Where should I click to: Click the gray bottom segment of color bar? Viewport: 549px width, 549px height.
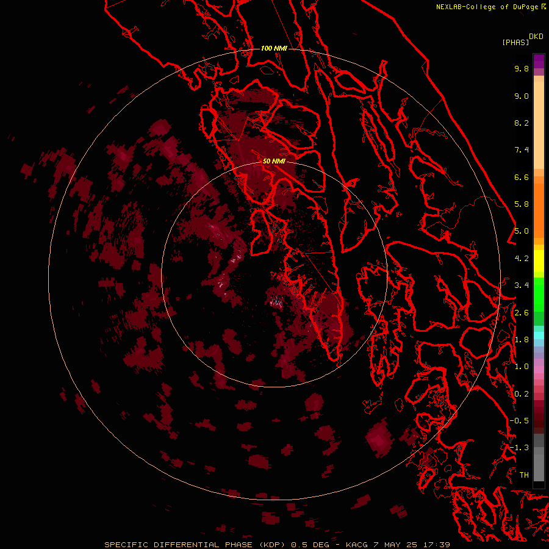(x=539, y=467)
